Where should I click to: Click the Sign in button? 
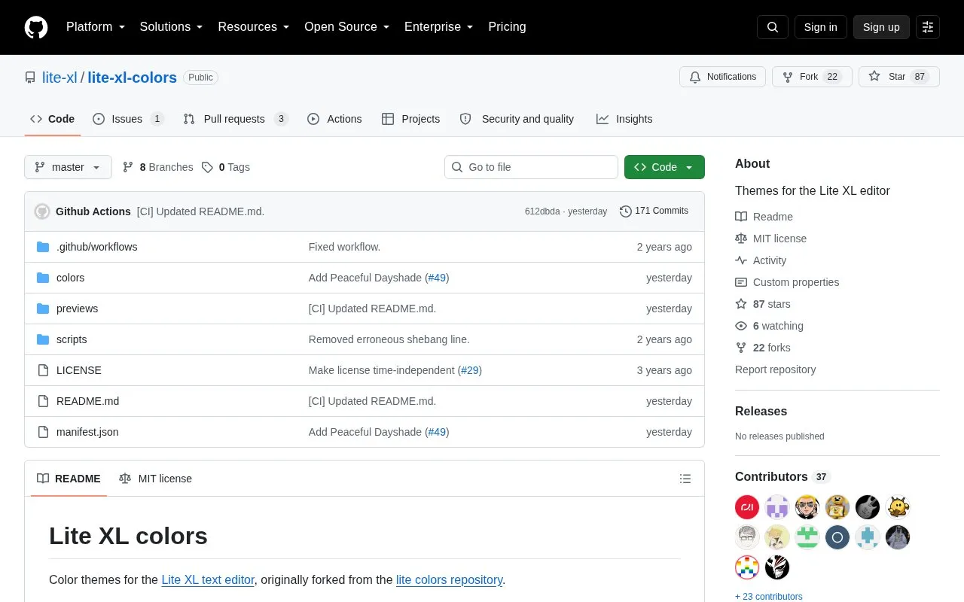pyautogui.click(x=820, y=27)
